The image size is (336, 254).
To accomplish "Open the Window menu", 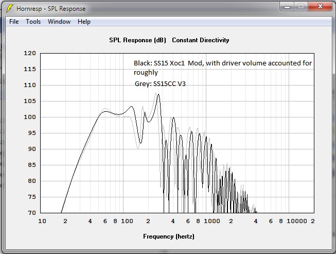I will (59, 22).
